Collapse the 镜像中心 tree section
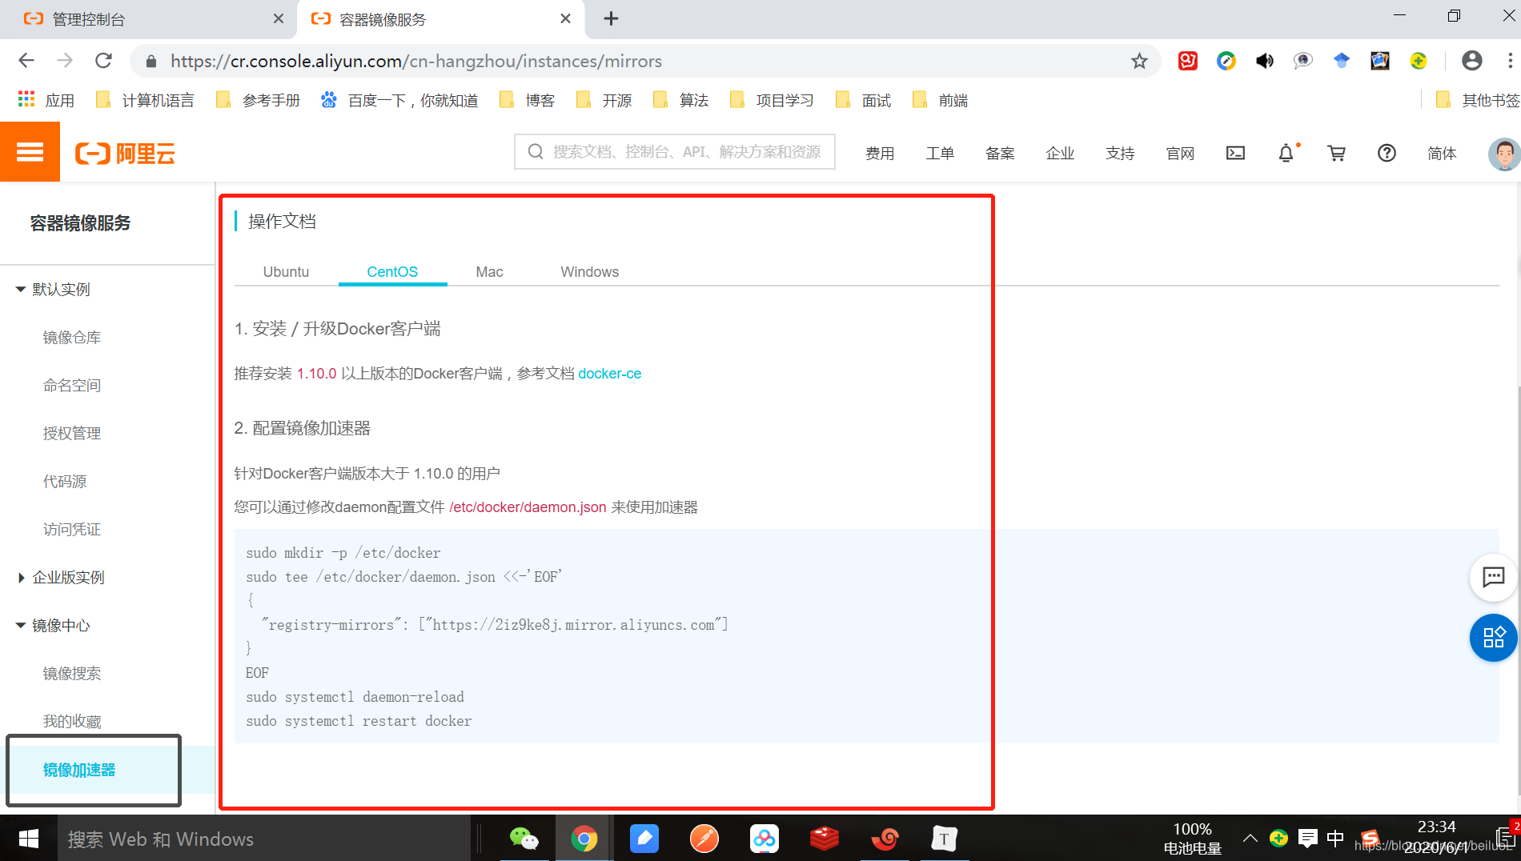Image resolution: width=1521 pixels, height=861 pixels. pyautogui.click(x=21, y=625)
